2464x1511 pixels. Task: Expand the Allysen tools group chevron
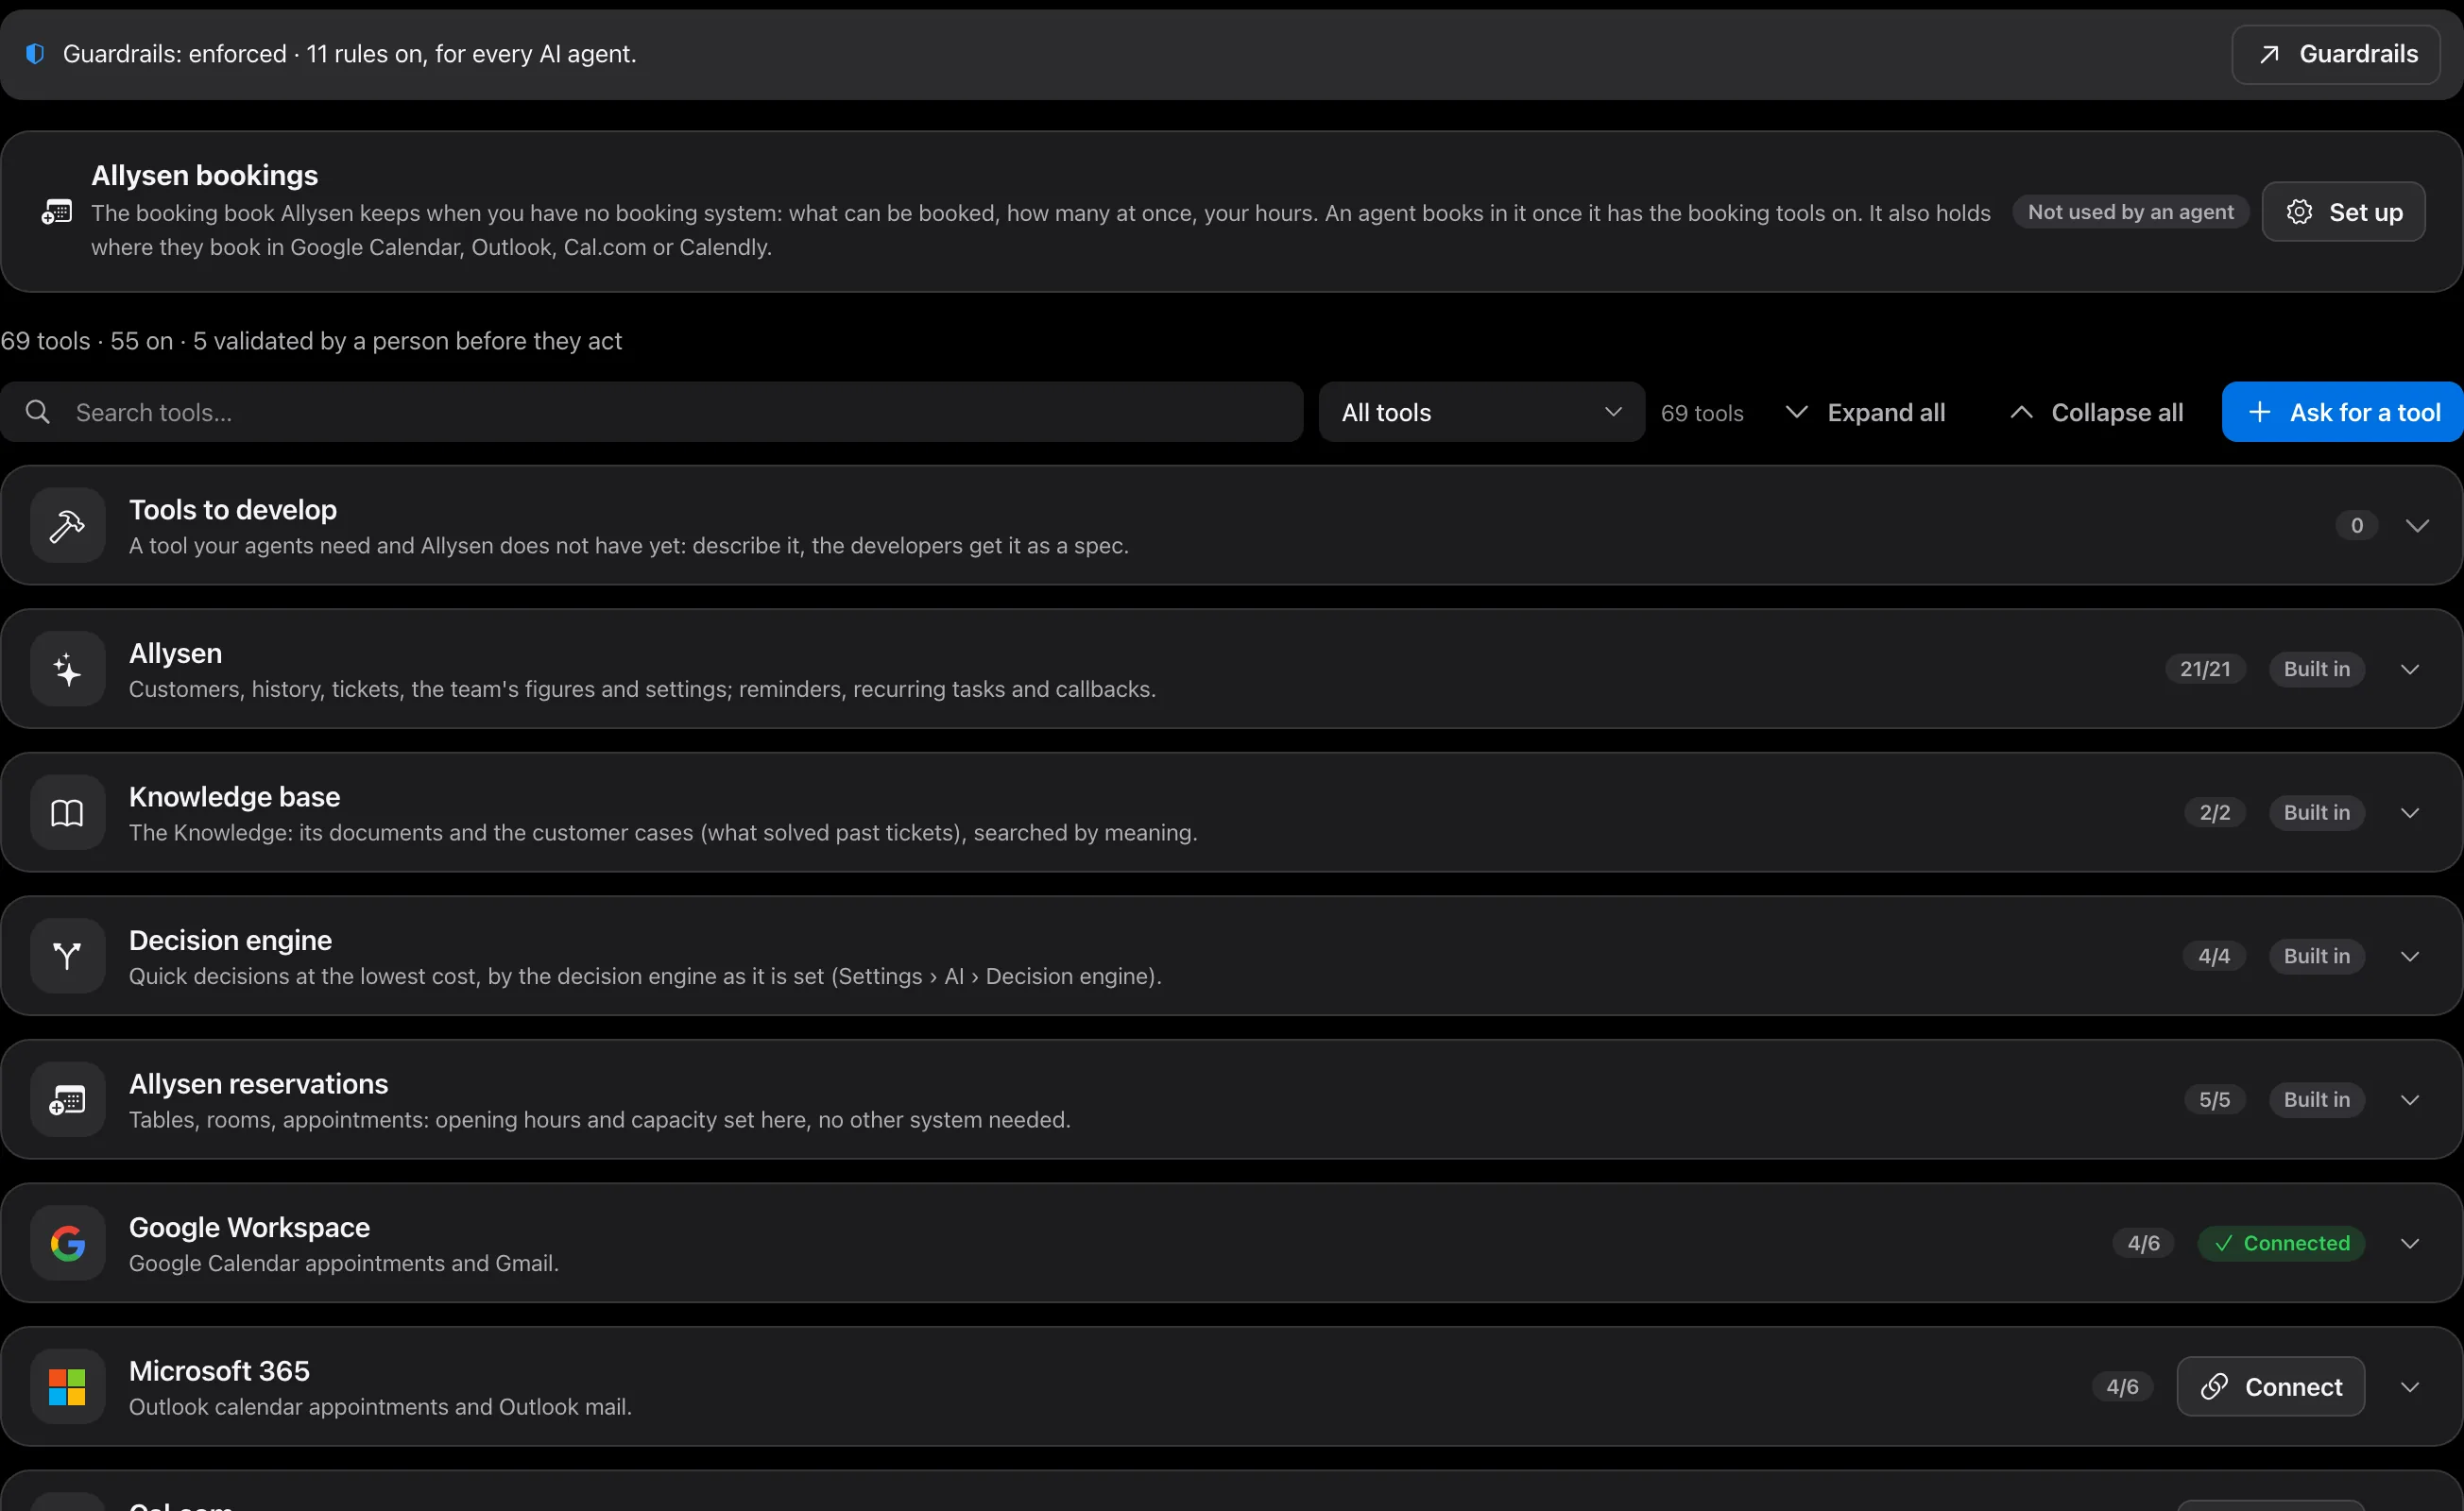coord(2410,669)
